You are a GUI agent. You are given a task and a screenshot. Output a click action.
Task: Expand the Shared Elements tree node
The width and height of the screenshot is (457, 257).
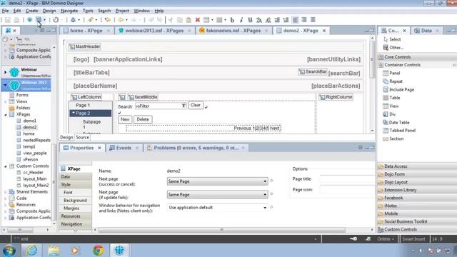(x=6, y=192)
